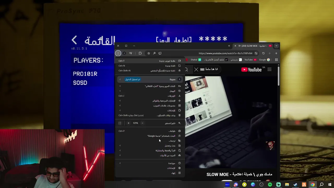
Task: Open taskbar search magnifier
Action: [x=321, y=185]
